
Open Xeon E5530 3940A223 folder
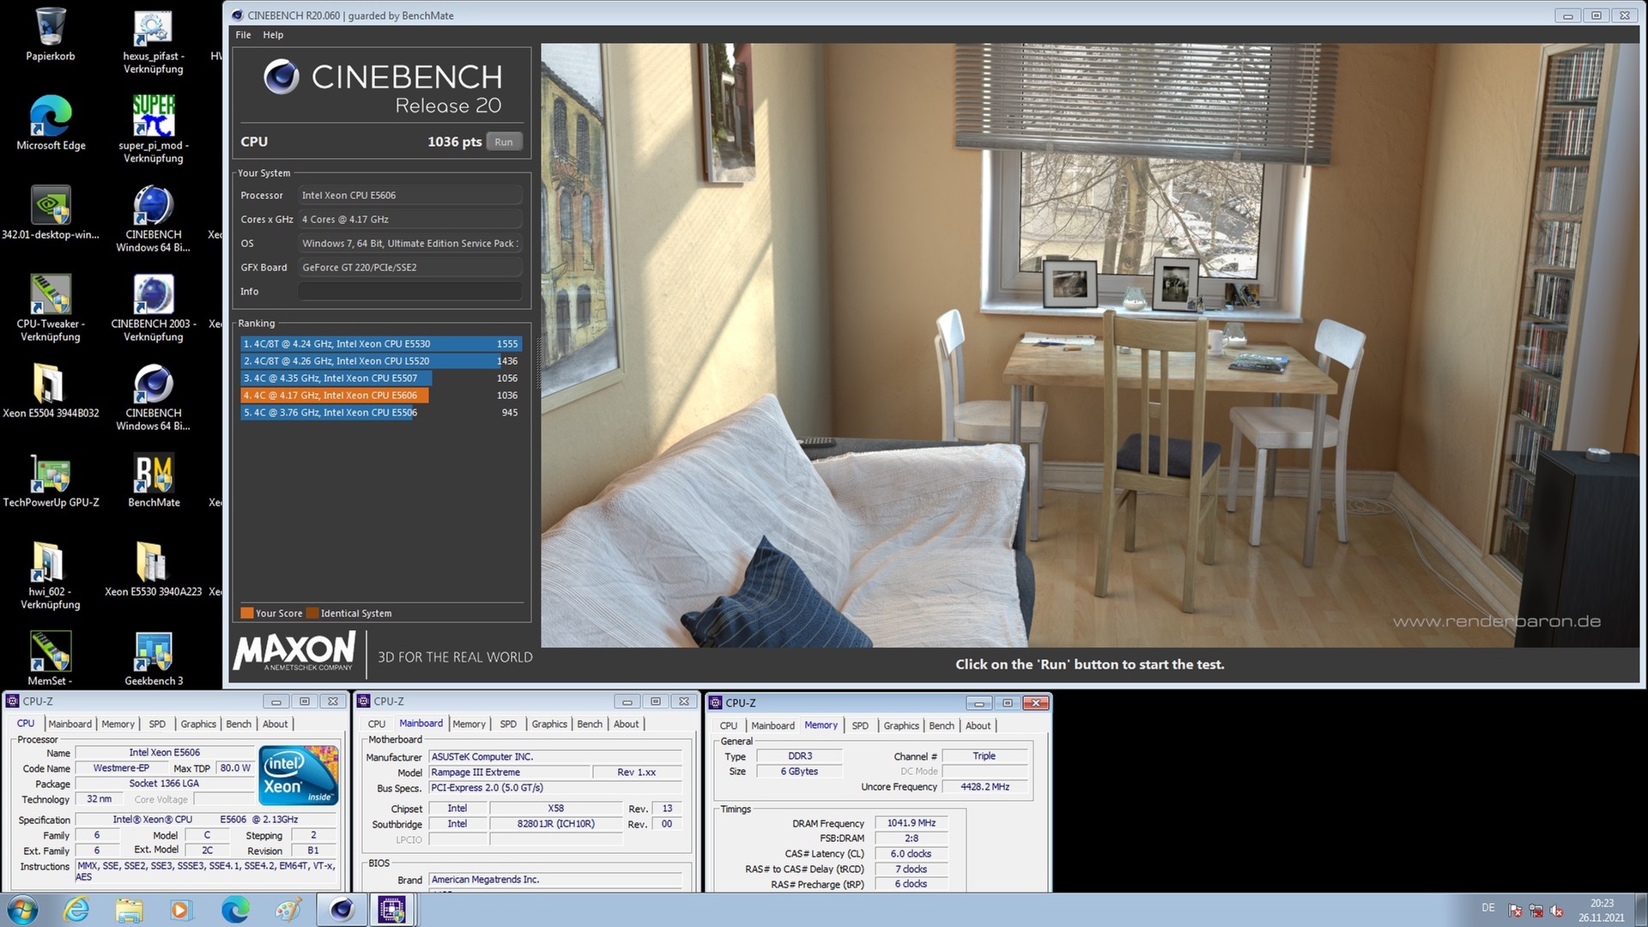coord(154,570)
